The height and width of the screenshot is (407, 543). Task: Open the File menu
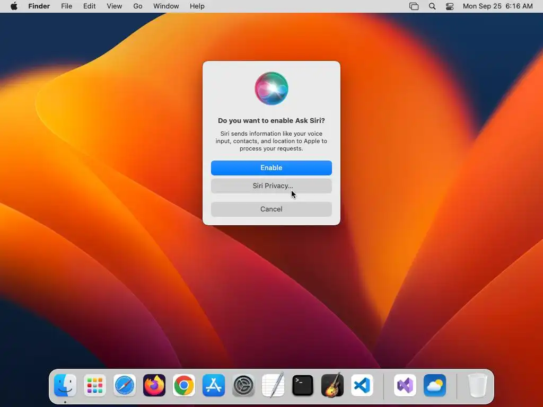[66, 6]
